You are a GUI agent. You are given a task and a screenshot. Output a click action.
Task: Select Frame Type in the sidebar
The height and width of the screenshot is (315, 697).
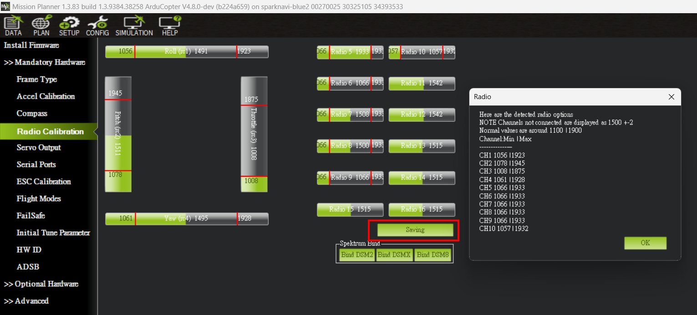[37, 79]
